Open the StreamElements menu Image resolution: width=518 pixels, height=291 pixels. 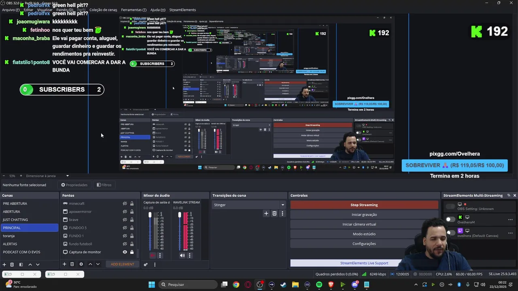tap(183, 10)
